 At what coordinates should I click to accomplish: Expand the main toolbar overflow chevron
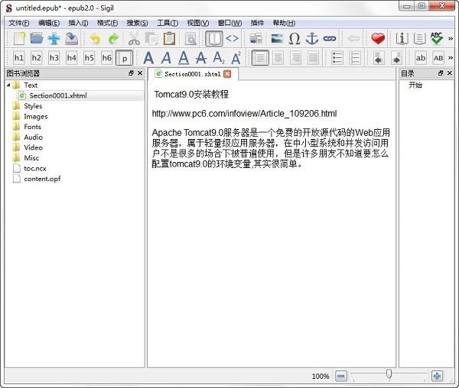(451, 38)
